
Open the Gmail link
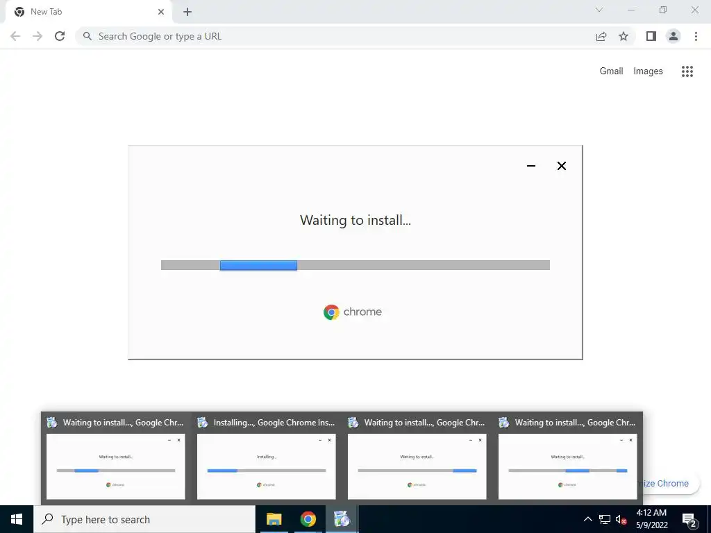click(x=611, y=71)
